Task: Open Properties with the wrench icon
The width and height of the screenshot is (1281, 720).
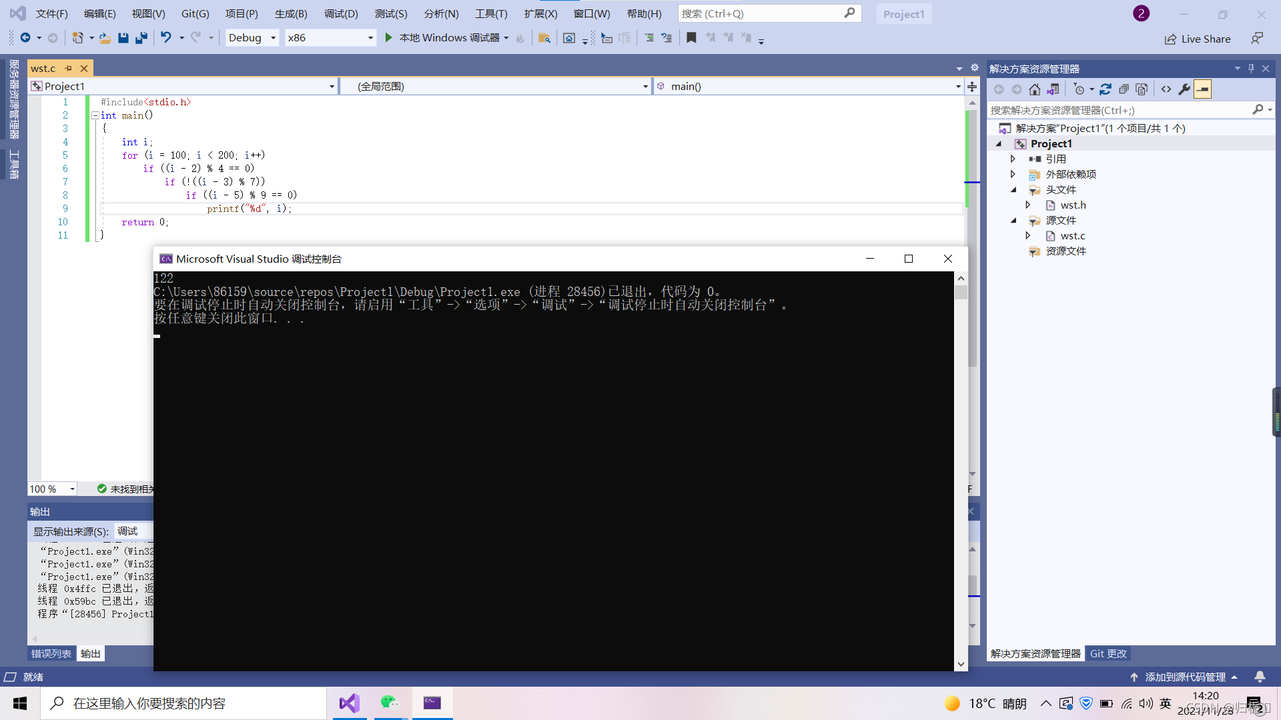Action: point(1184,89)
